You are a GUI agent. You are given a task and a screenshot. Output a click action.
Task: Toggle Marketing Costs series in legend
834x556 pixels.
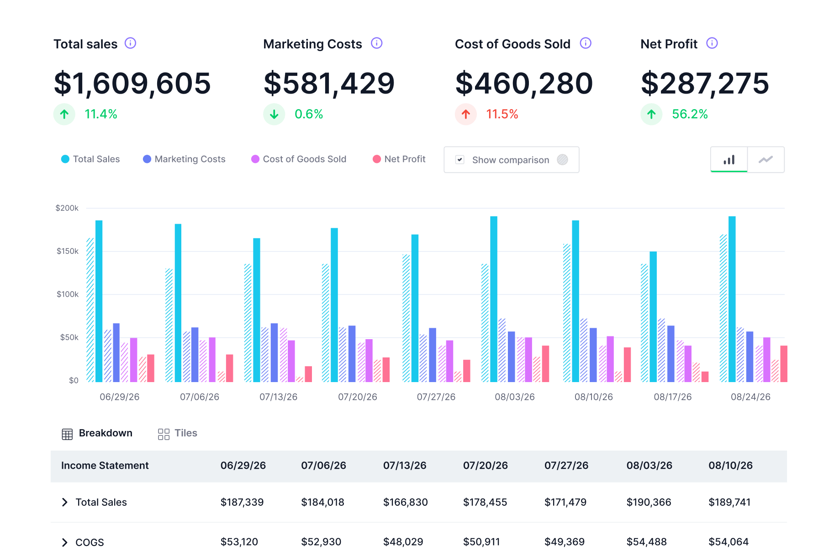[x=184, y=159]
